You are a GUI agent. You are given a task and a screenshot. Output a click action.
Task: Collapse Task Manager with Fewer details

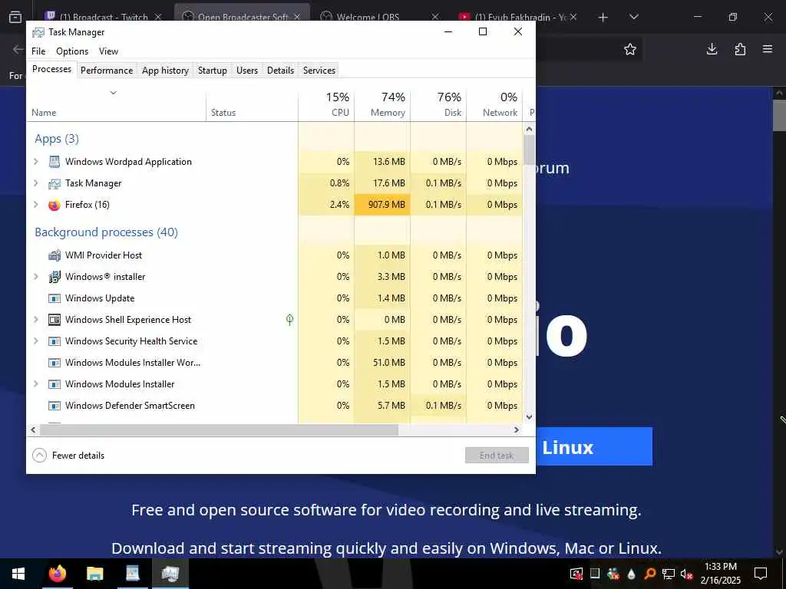(68, 456)
